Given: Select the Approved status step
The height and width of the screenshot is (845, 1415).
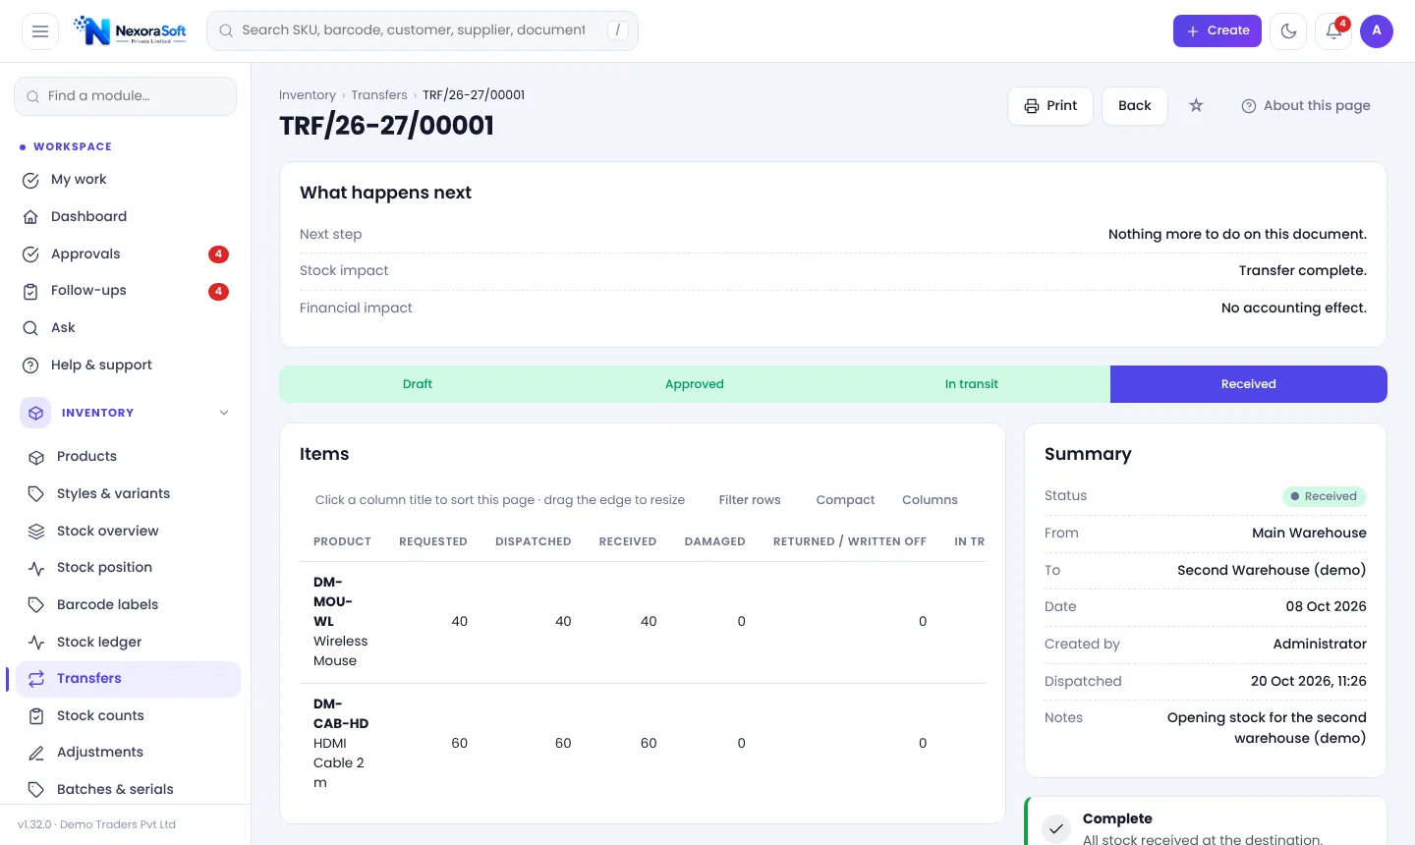Looking at the screenshot, I should 695,384.
